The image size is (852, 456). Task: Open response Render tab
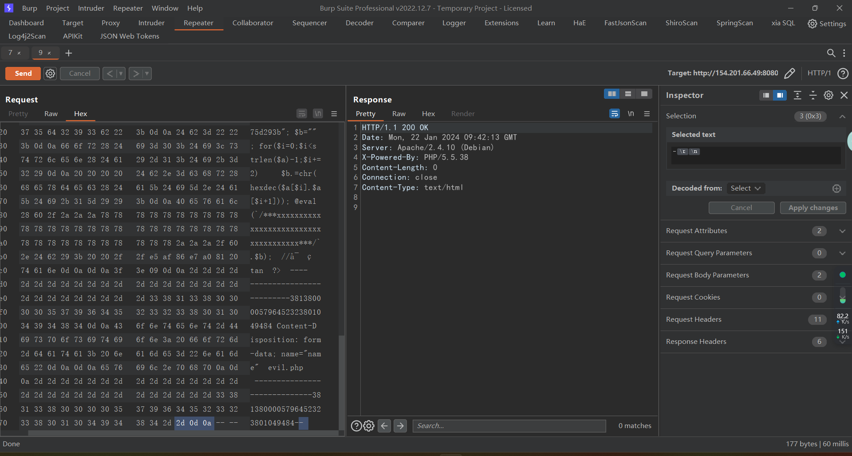(x=463, y=114)
